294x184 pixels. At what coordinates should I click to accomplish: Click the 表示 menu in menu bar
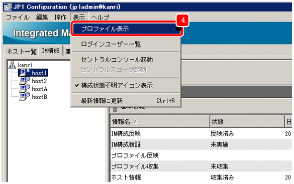pyautogui.click(x=79, y=18)
